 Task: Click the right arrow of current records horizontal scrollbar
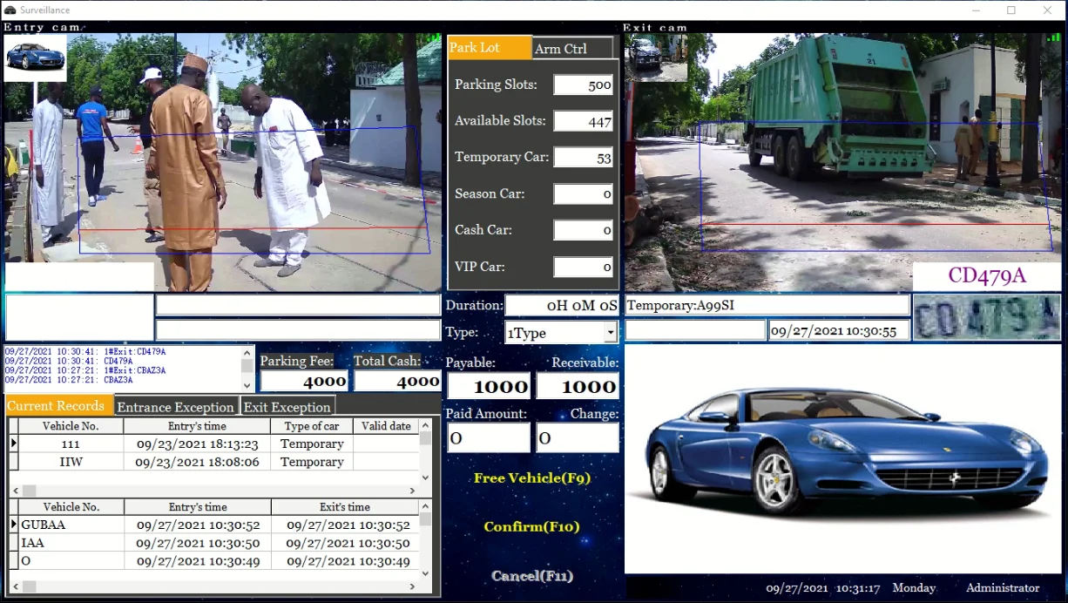click(413, 491)
